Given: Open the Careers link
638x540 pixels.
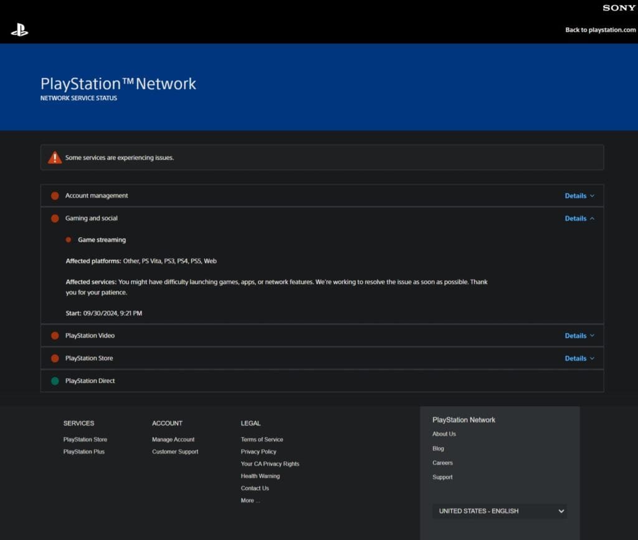Looking at the screenshot, I should (x=442, y=463).
